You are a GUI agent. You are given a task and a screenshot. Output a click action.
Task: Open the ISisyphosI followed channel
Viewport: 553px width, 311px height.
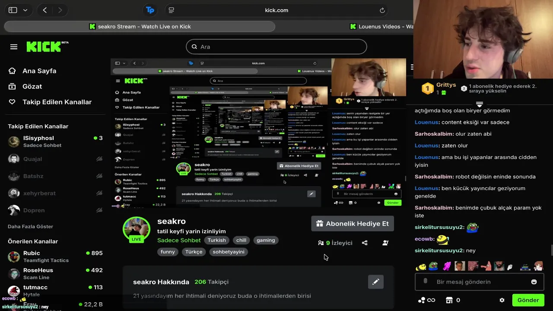[x=55, y=141]
